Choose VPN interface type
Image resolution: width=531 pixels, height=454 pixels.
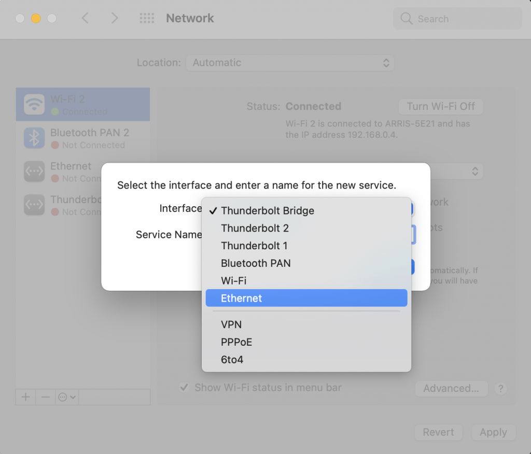(306, 324)
